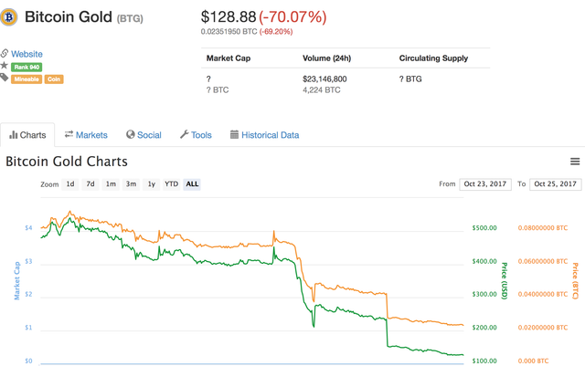Screen dimensions: 585x366
Task: Select the ALL zoom range
Action: 192,184
